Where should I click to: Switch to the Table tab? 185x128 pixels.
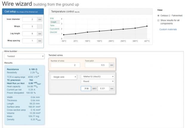click(52, 26)
